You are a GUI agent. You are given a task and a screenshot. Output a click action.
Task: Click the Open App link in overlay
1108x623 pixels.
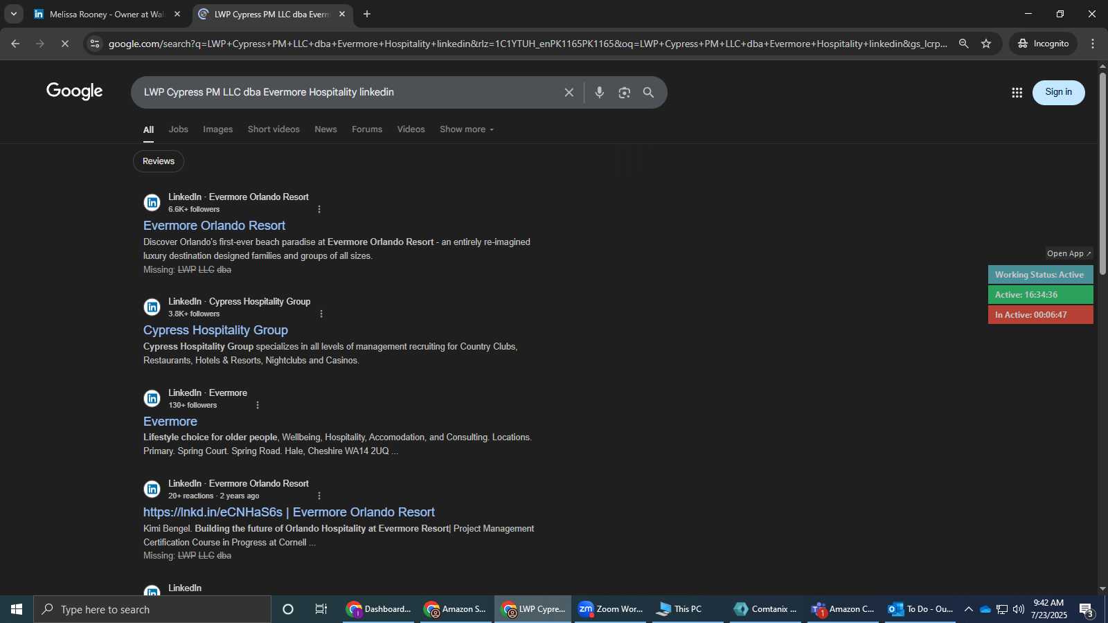(x=1069, y=253)
